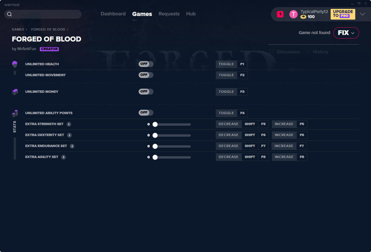Click INCREASE hotkey for Extra Endurance Set
The height and width of the screenshot is (252, 371).
(x=284, y=146)
